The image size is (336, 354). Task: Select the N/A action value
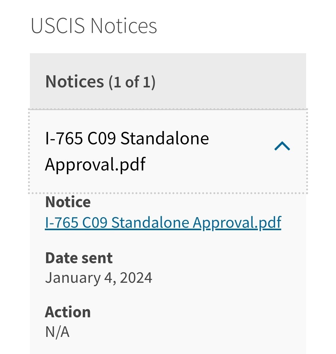(57, 332)
